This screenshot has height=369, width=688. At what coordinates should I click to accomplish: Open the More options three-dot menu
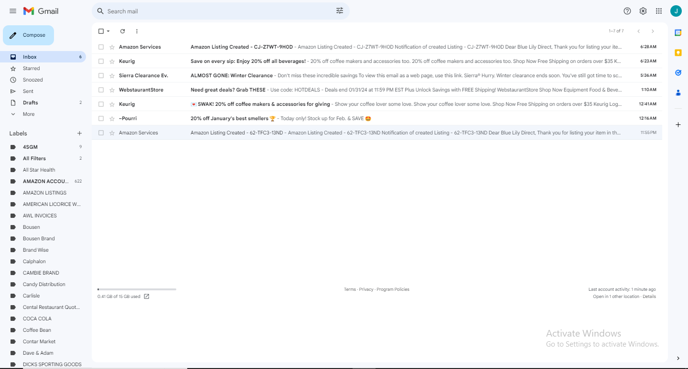(x=137, y=31)
